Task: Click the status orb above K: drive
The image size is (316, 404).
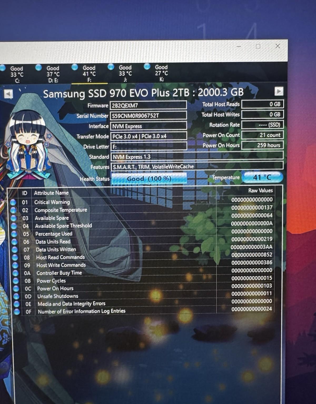Action: [147, 66]
